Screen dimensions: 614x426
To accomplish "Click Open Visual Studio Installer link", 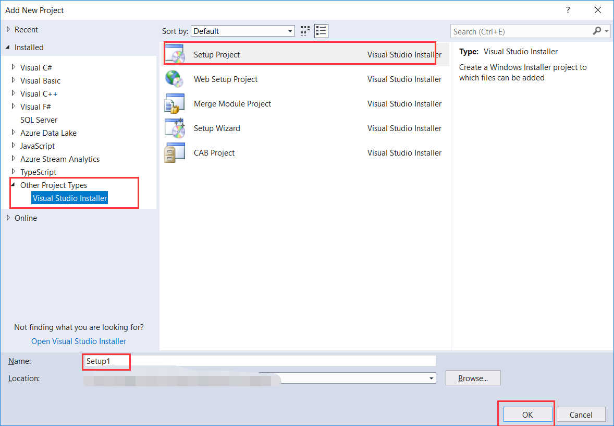I will pyautogui.click(x=79, y=341).
